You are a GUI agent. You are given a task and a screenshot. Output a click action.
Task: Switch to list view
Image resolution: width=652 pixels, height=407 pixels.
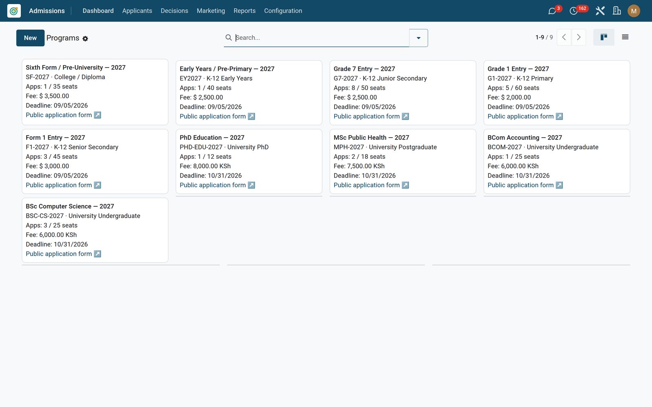625,37
